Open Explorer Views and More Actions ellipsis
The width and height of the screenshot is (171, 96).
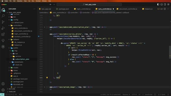click(34, 9)
